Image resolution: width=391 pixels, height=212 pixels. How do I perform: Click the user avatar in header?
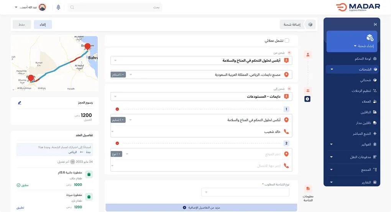click(43, 7)
